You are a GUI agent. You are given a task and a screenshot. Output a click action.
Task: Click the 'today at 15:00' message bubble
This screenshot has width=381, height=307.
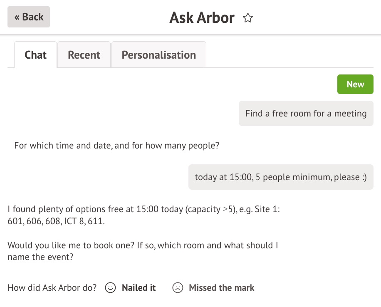281,177
